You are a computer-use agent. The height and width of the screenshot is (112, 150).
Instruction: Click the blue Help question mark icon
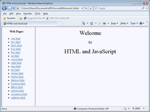tap(141, 23)
